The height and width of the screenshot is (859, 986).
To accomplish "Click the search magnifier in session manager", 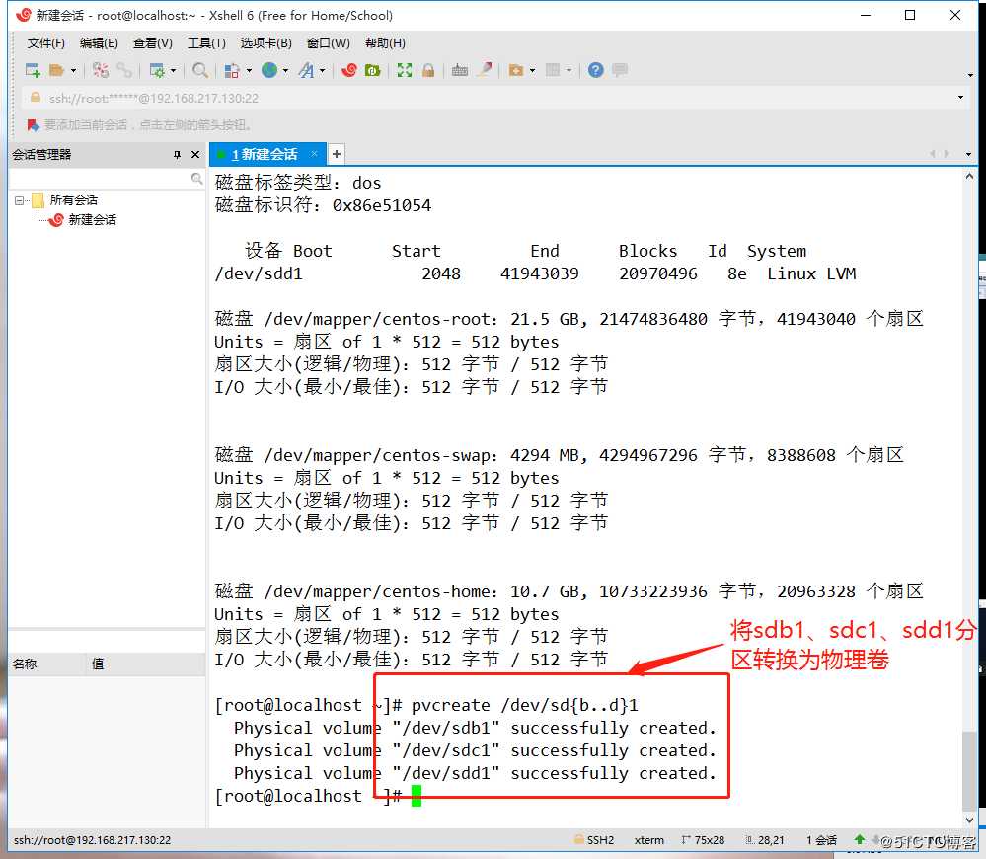I will [195, 179].
